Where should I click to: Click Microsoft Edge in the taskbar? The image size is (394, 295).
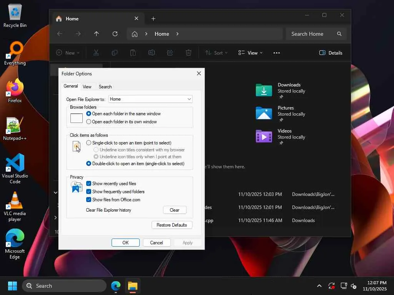coord(116,286)
